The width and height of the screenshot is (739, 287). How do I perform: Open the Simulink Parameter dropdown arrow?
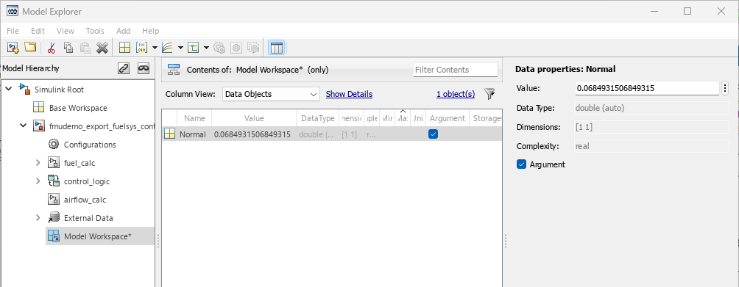[155, 48]
